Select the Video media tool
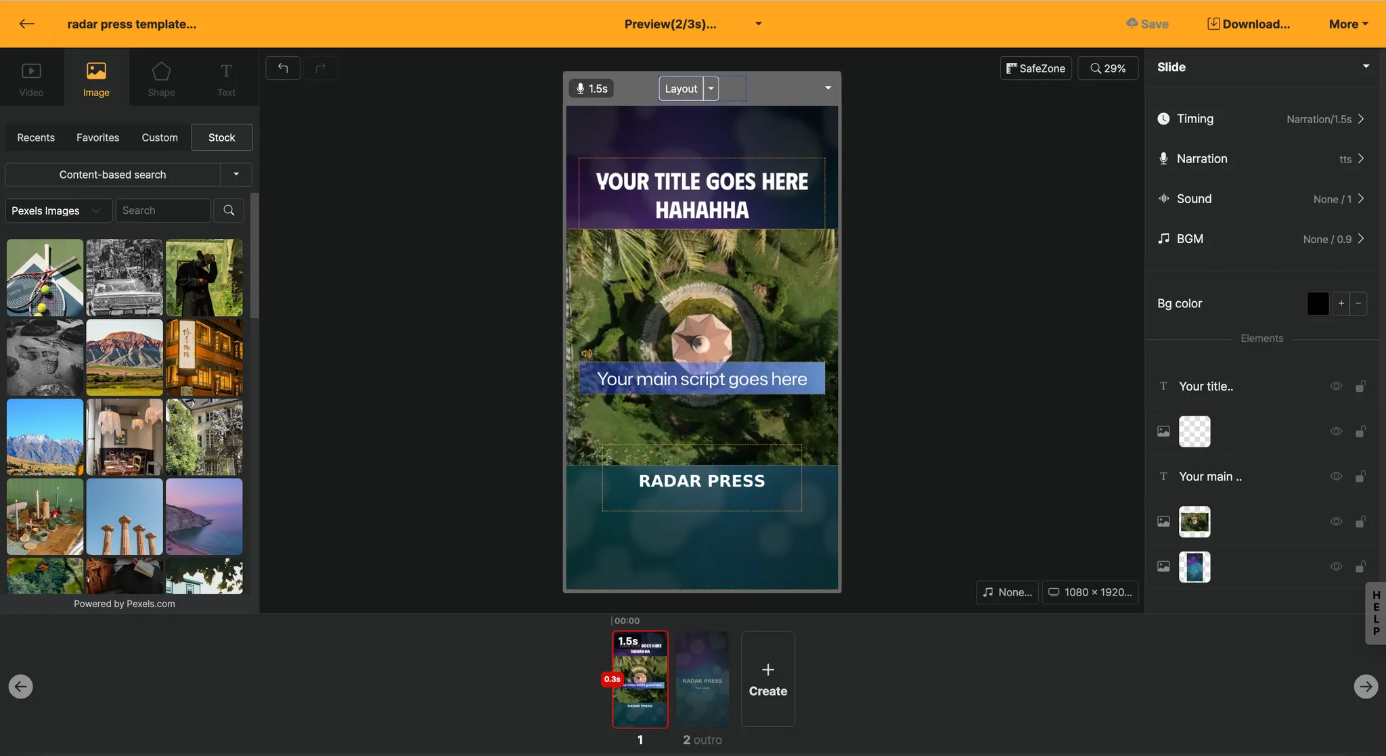 [31, 78]
